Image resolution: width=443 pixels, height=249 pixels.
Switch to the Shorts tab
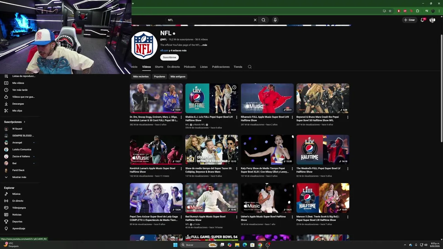click(x=159, y=67)
